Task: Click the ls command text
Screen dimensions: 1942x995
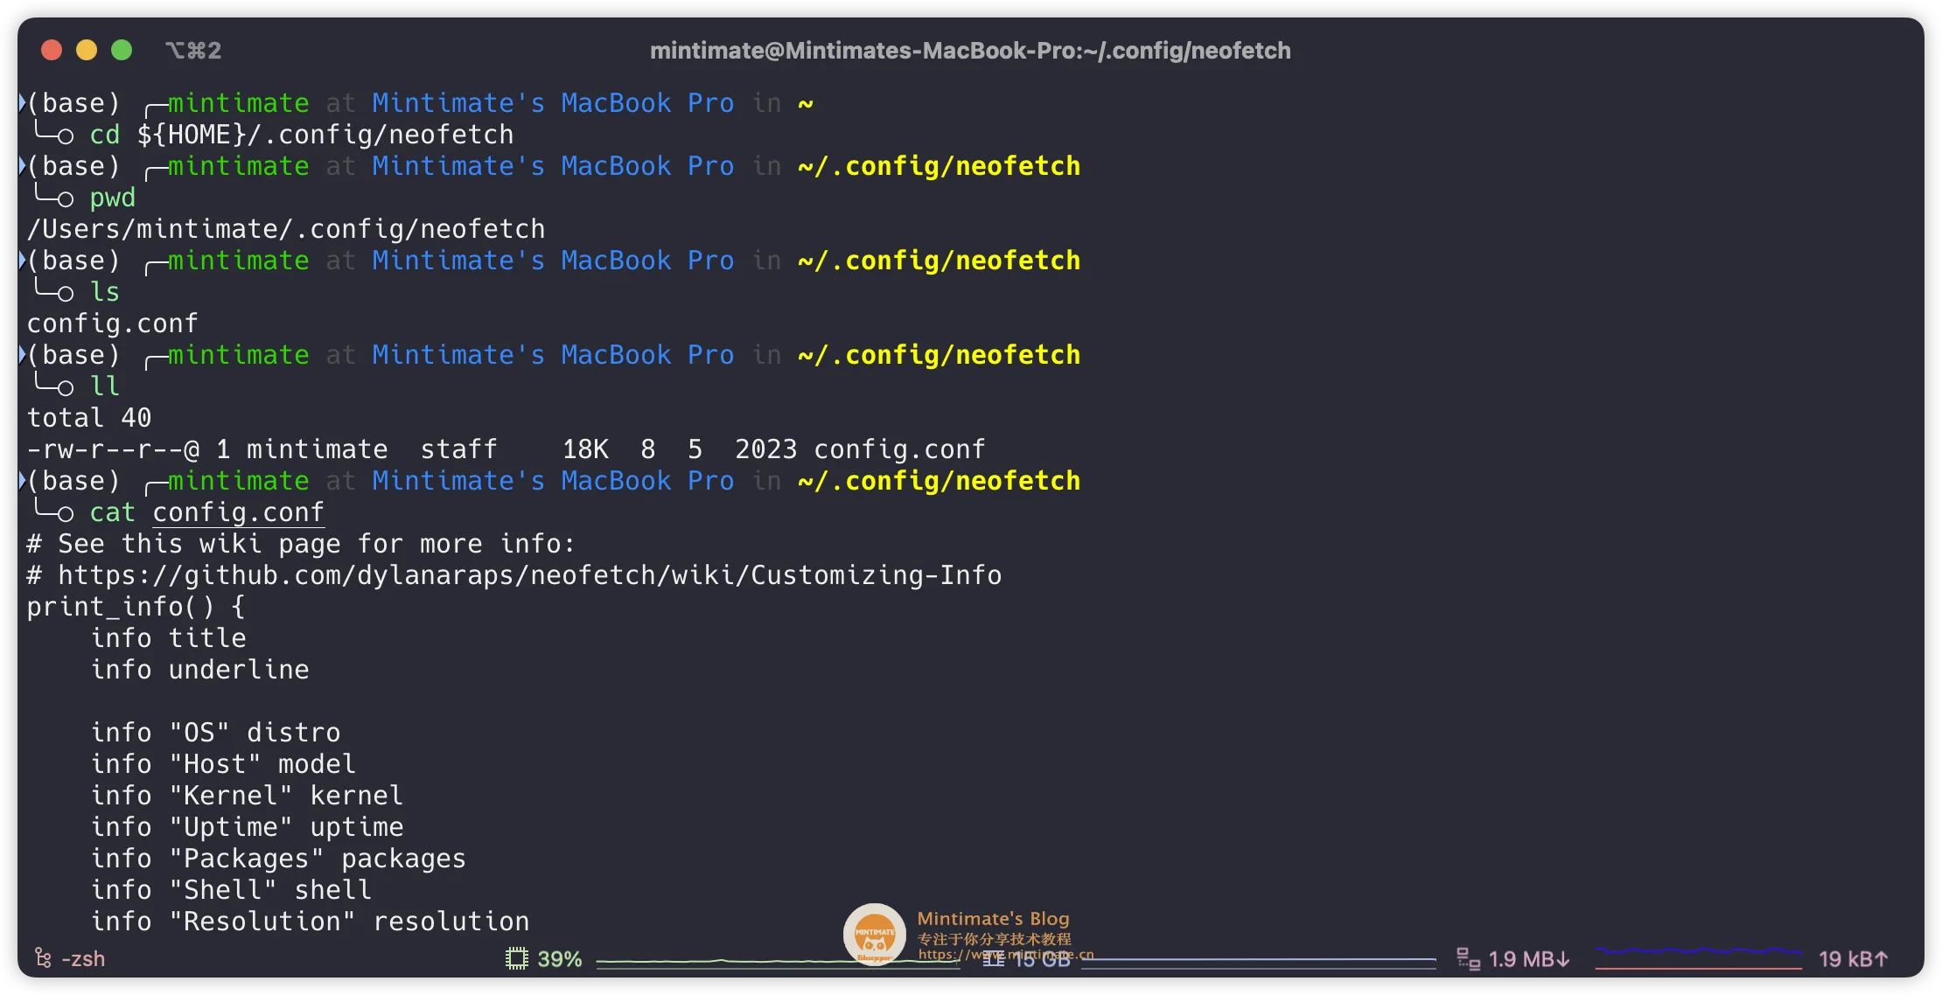Action: 105,292
